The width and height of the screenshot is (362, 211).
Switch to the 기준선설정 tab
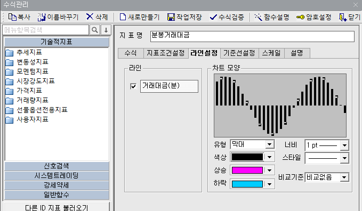(239, 53)
